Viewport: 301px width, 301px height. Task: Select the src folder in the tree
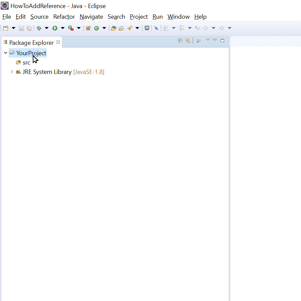click(27, 63)
